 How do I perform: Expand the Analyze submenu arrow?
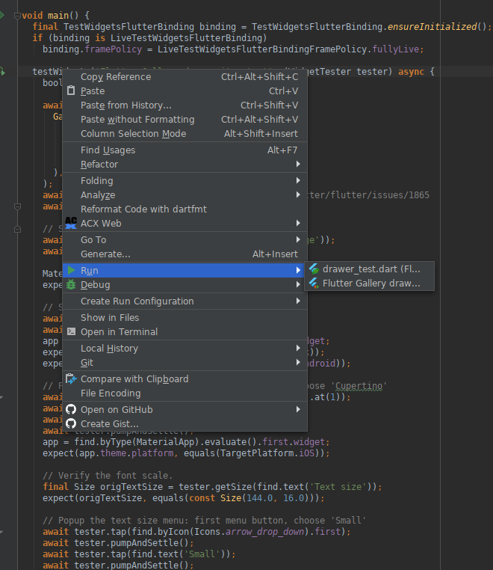298,194
